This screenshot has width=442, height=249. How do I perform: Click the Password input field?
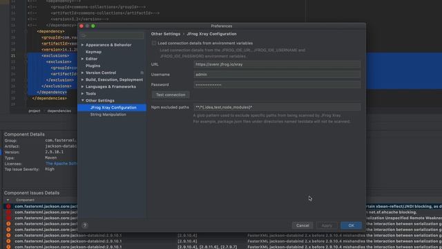tap(277, 84)
